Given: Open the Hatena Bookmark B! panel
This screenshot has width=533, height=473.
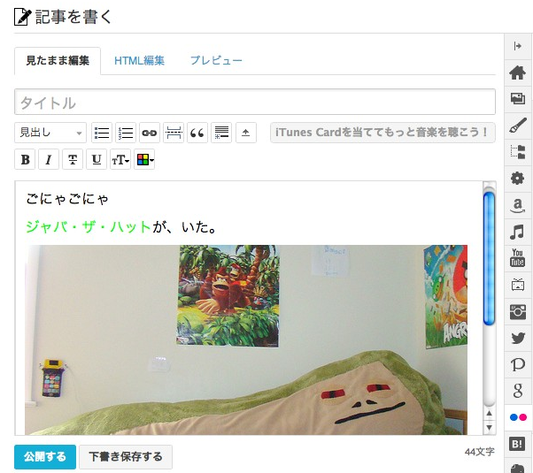Looking at the screenshot, I should (518, 444).
